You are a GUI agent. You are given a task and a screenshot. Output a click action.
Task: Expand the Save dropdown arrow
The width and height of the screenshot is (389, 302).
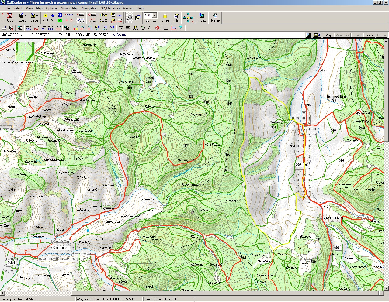point(37,15)
